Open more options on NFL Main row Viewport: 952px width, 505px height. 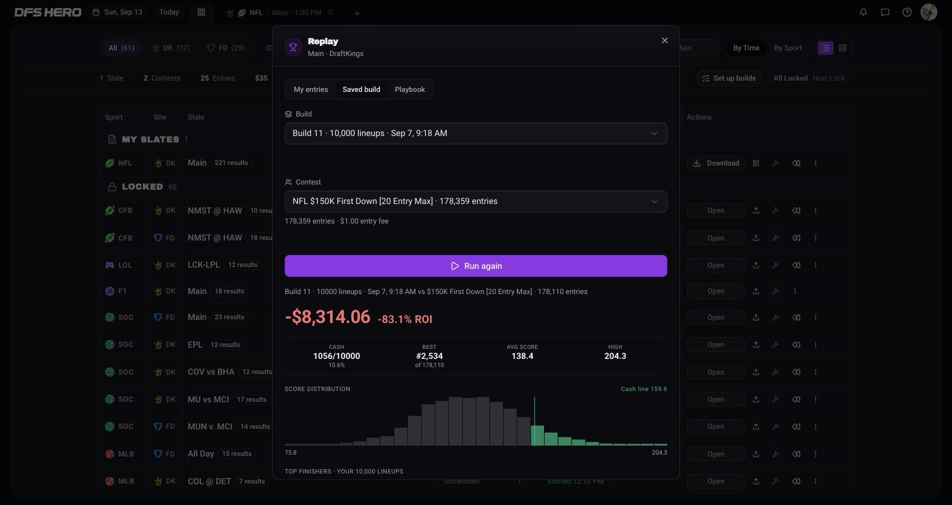point(815,163)
